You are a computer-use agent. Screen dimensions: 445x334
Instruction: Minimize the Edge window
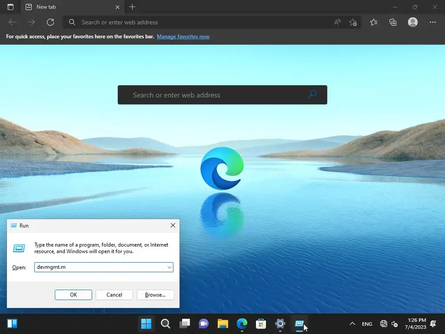point(395,7)
